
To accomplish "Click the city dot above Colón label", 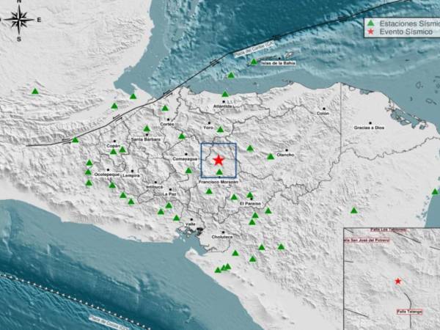I will [324, 109].
